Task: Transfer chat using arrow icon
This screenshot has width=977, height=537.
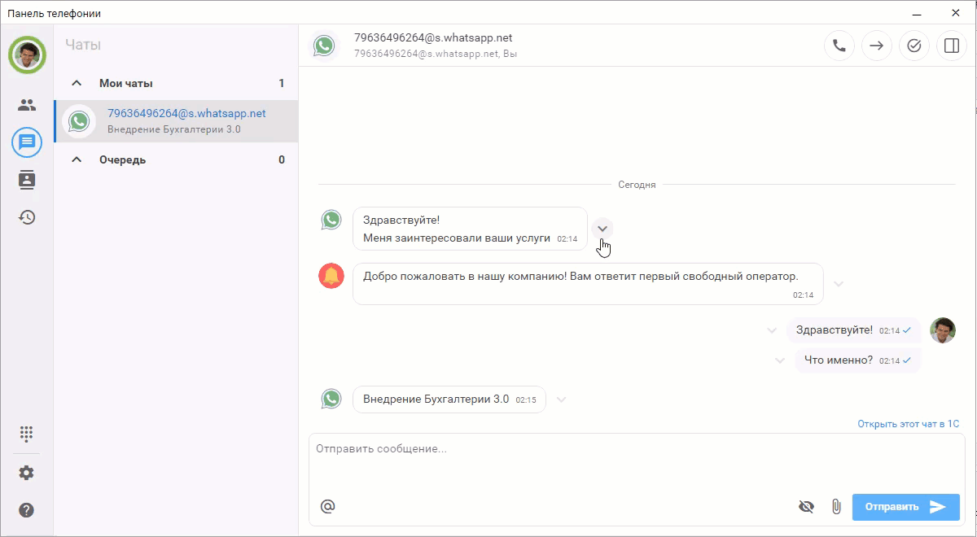Action: [x=877, y=46]
